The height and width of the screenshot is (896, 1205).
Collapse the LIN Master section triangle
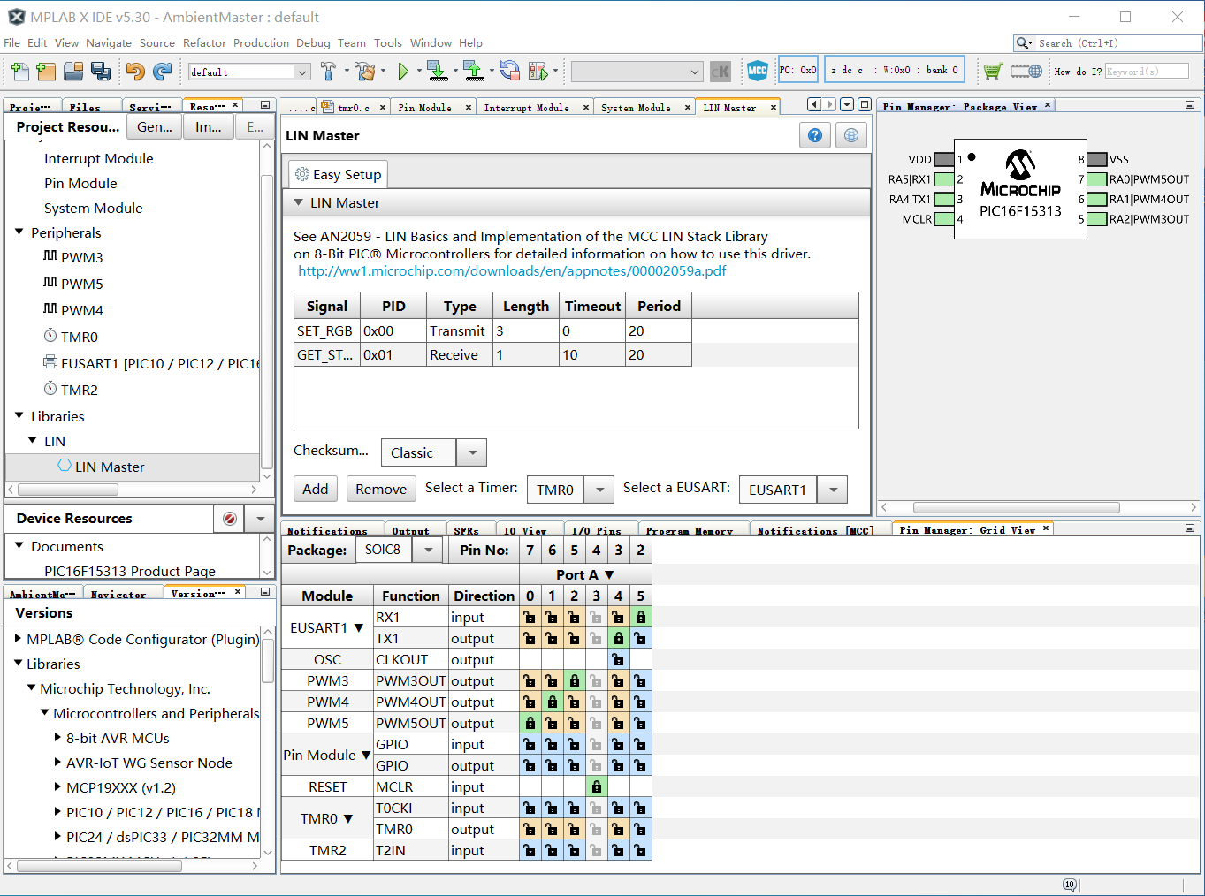[x=299, y=202]
